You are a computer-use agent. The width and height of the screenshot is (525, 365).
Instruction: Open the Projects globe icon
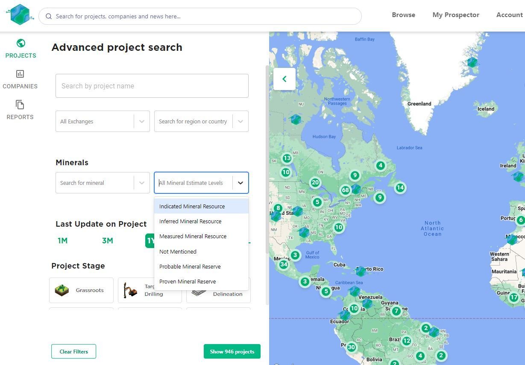(21, 43)
